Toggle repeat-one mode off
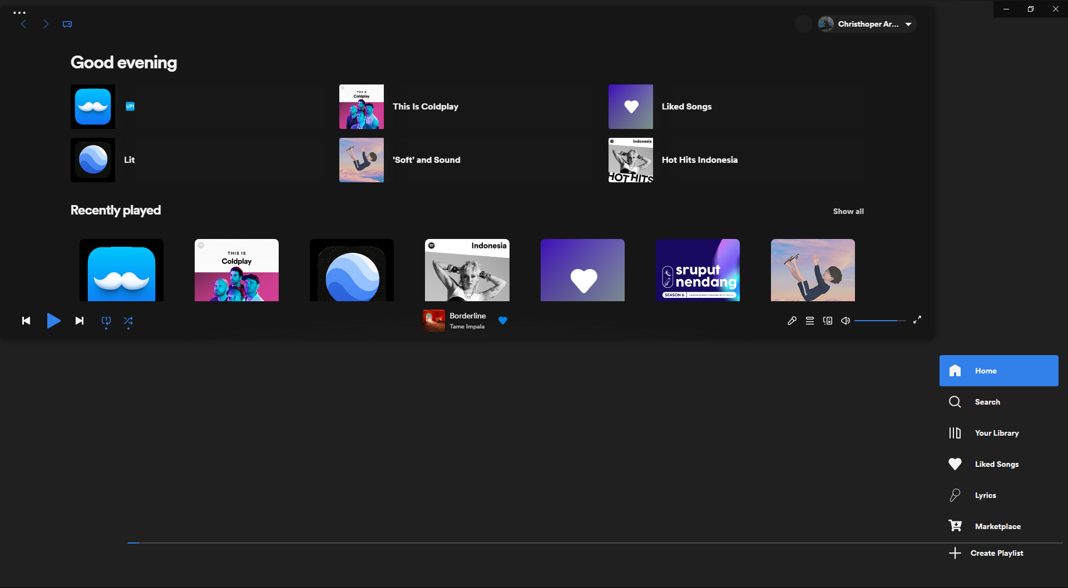Screen dimensions: 1068x588 tap(106, 321)
